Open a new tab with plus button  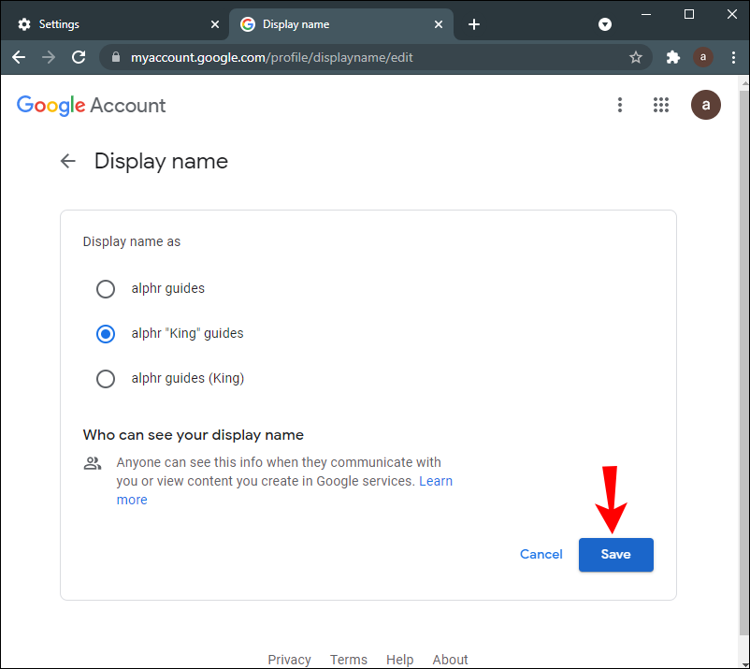coord(473,24)
